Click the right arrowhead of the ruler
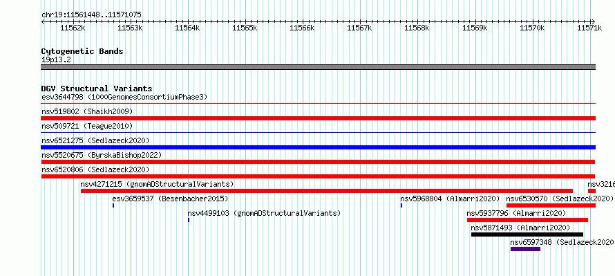 594,21
